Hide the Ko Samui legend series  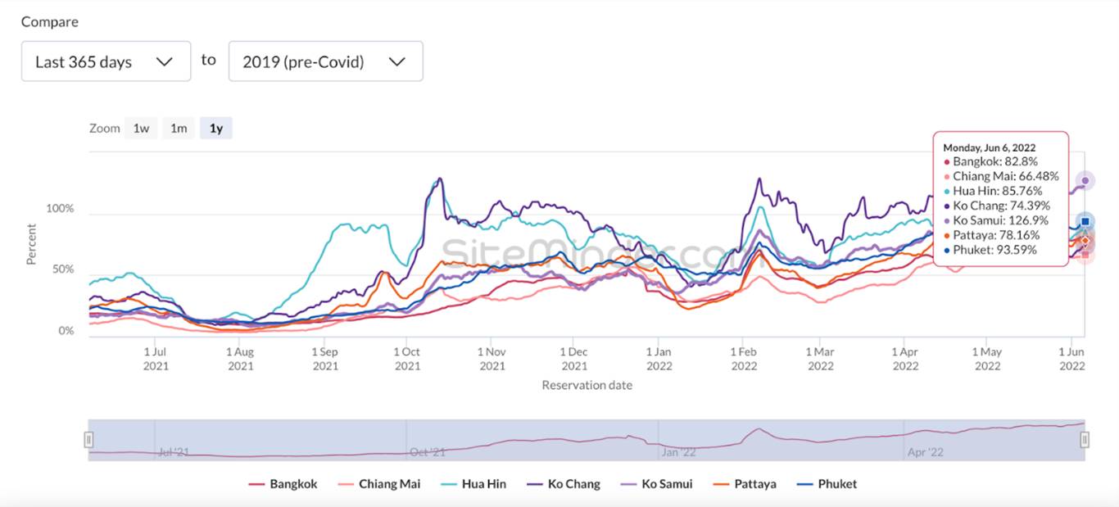(656, 484)
